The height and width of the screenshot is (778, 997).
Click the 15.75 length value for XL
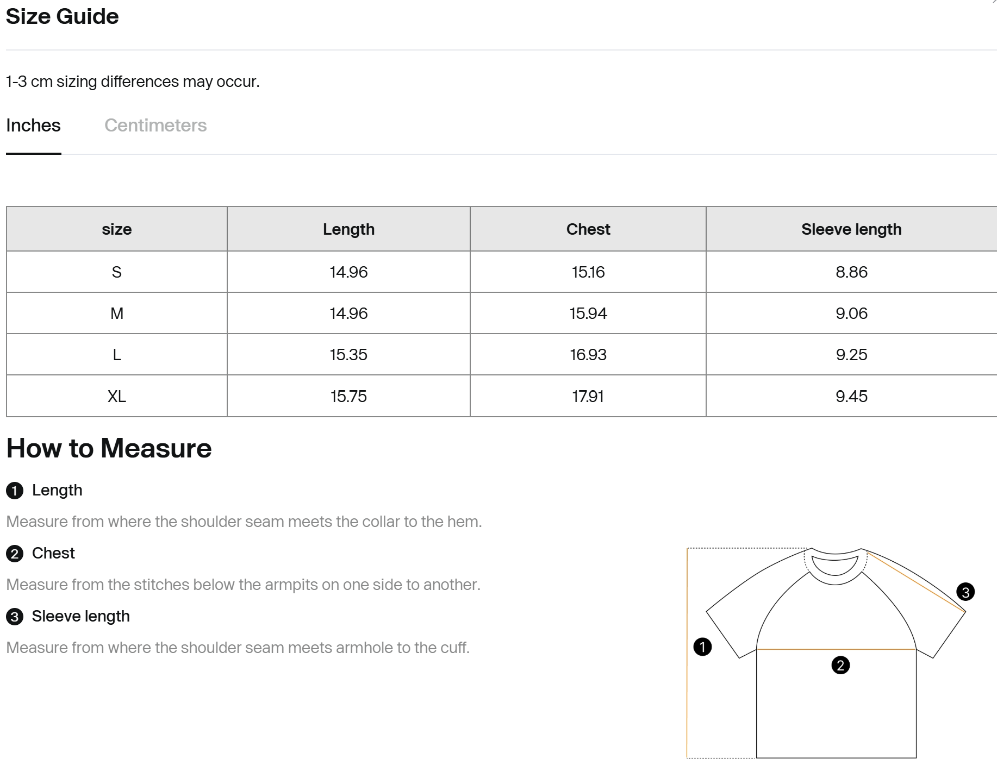tap(348, 396)
